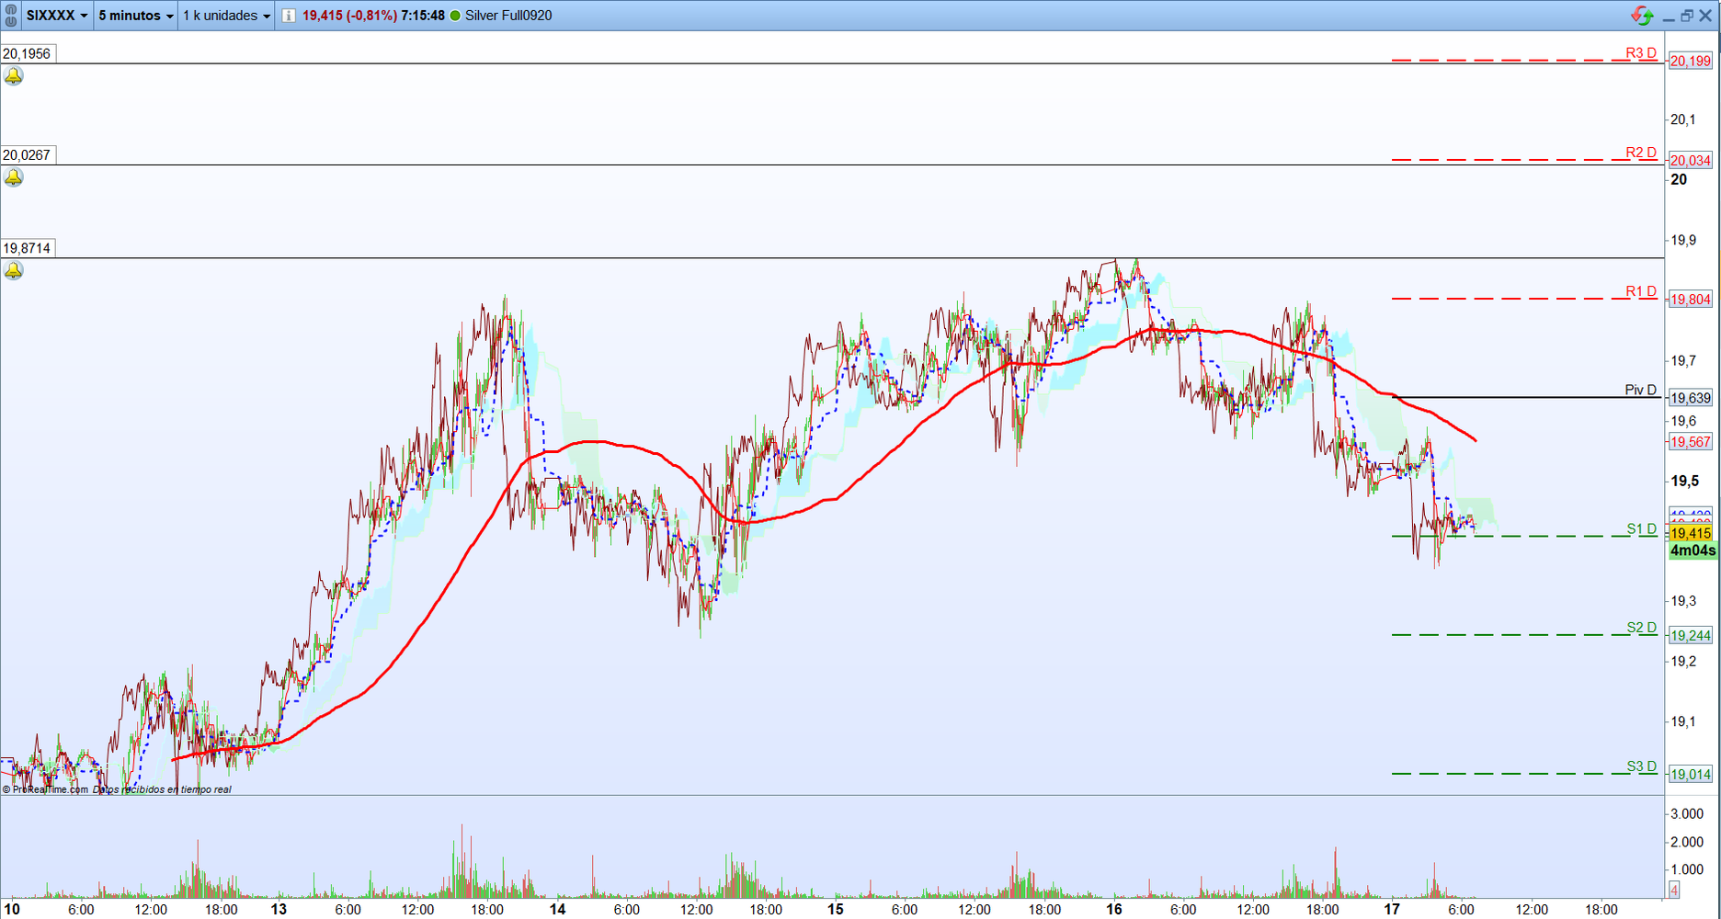Screen dimensions: 1721x919
Task: Open the 1 k unidades history dropdown
Action: (226, 16)
